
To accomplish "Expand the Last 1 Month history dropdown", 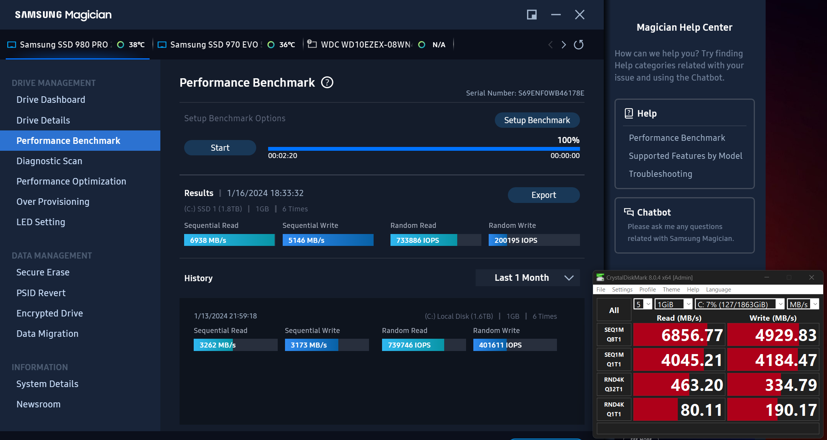I will pyautogui.click(x=528, y=278).
